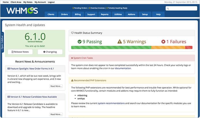Open the Release Notes button

tap(20, 52)
